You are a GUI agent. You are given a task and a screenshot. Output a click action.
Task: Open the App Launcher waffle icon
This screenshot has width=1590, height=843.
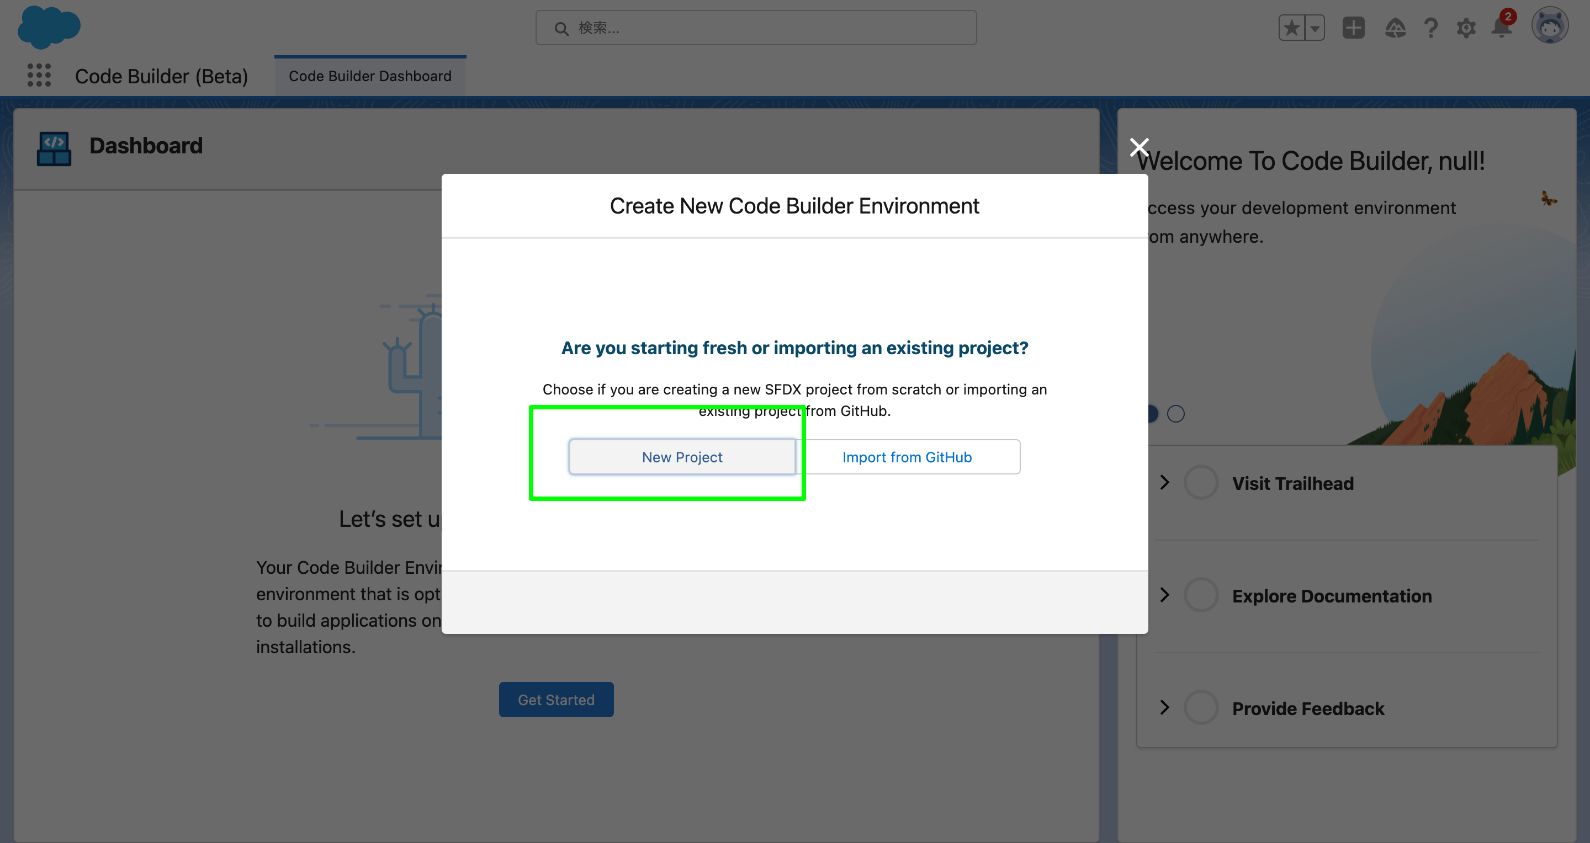pyautogui.click(x=38, y=74)
